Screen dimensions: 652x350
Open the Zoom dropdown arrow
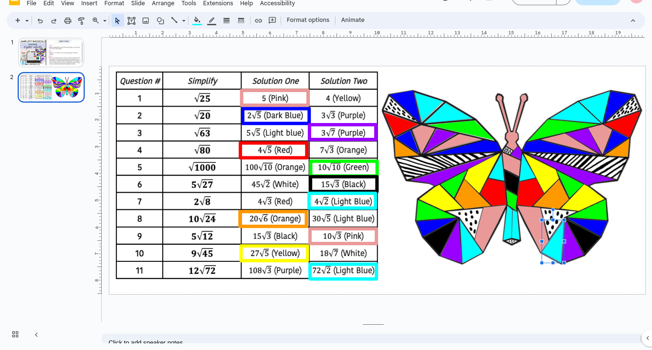point(105,21)
